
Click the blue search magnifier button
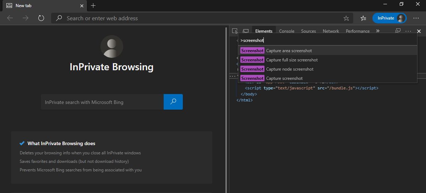173,102
